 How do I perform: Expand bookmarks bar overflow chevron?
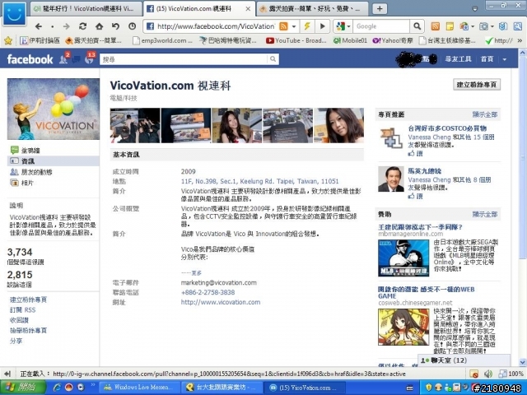[520, 40]
